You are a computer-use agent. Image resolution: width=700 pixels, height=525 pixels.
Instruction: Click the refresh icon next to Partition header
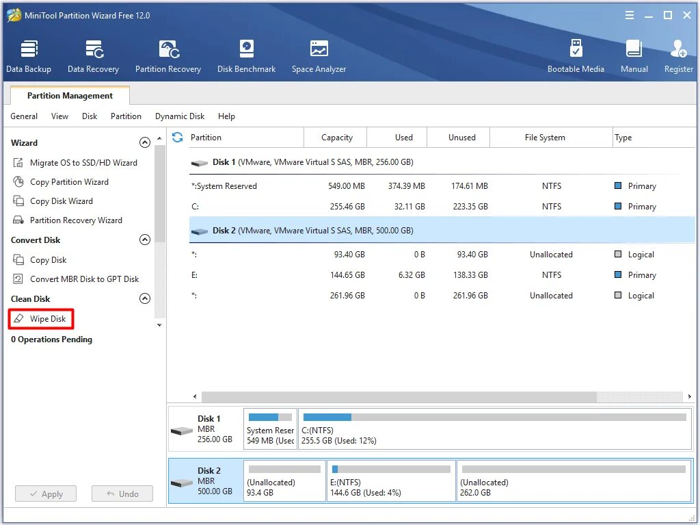pyautogui.click(x=177, y=138)
